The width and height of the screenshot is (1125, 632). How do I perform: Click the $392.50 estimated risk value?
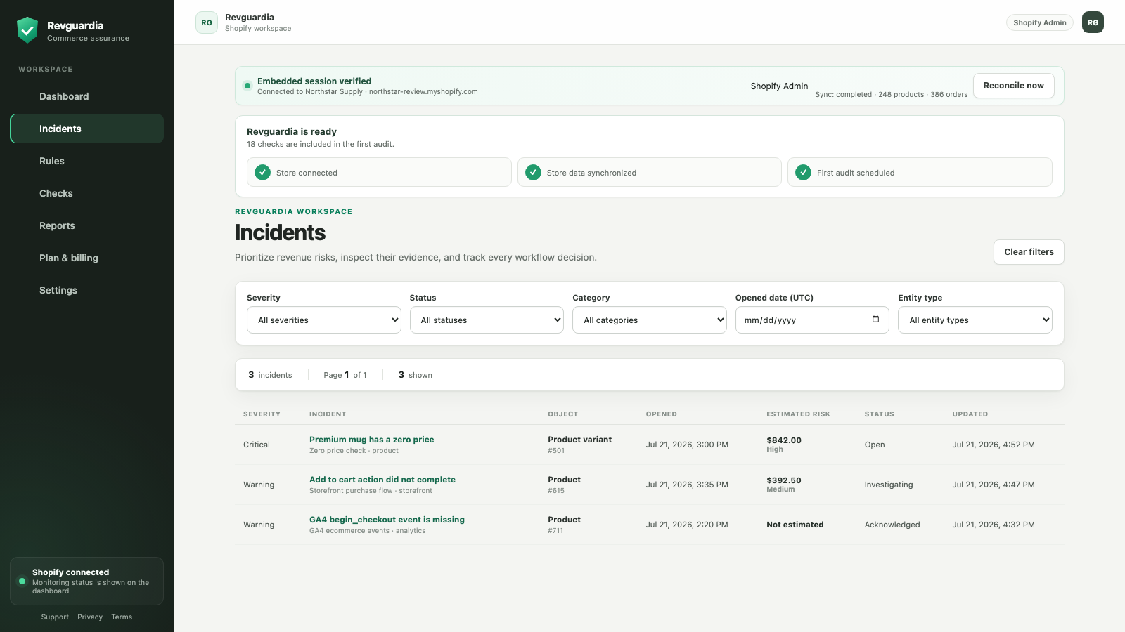784,480
